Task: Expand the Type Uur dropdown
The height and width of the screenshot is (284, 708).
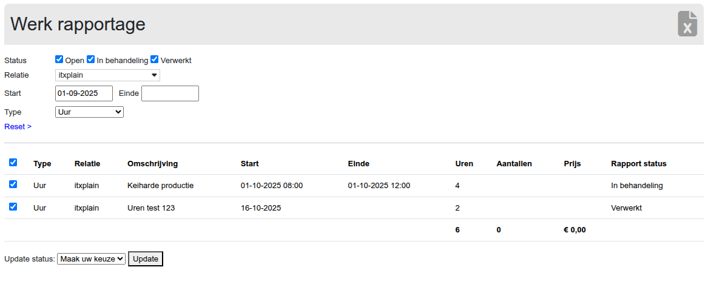Action: [x=89, y=112]
